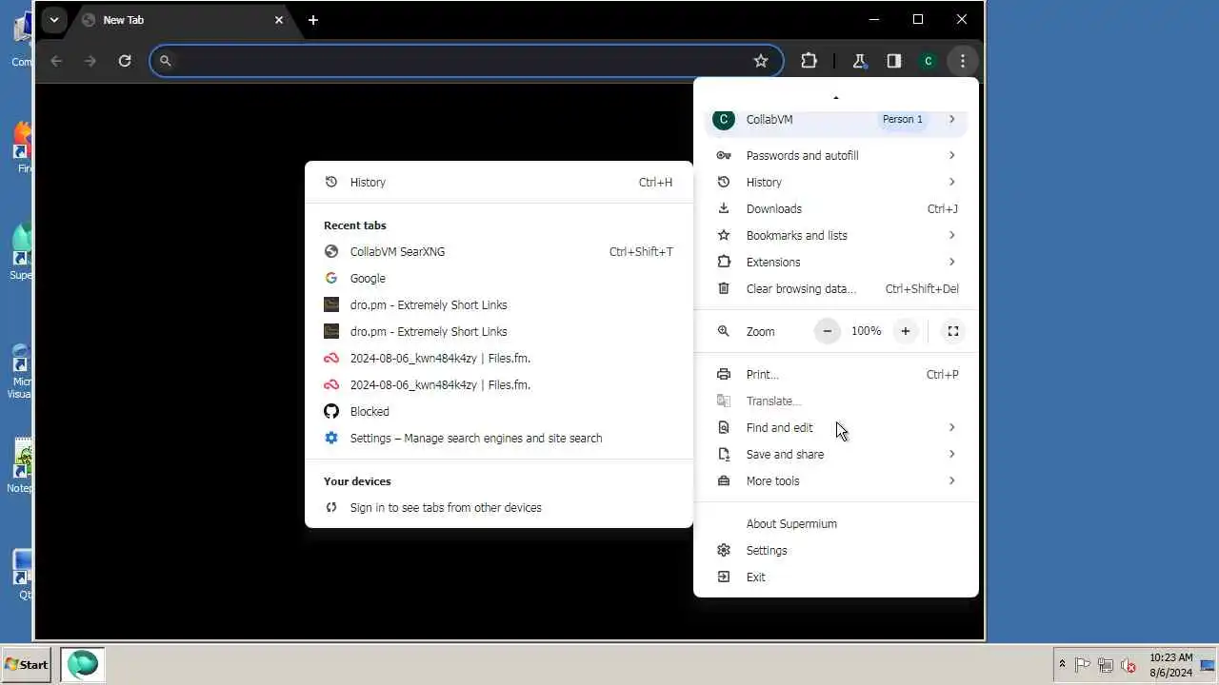Choose Exit to quit browser

pos(836,577)
